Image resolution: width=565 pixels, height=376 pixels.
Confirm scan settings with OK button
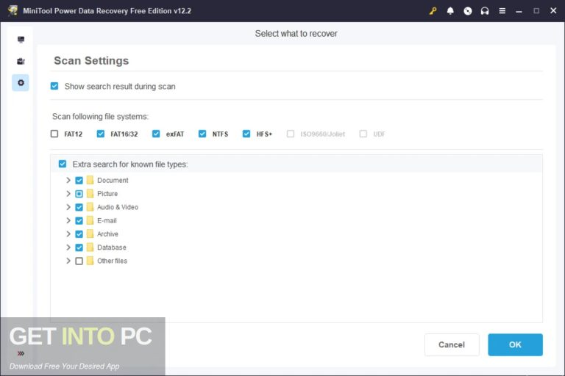pos(515,344)
